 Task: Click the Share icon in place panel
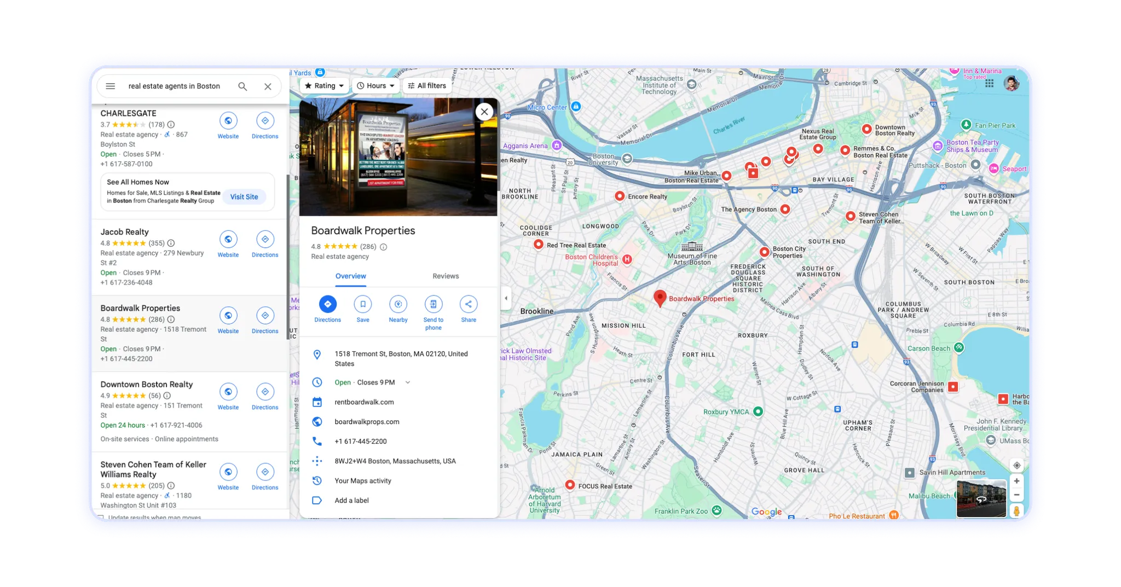tap(468, 305)
